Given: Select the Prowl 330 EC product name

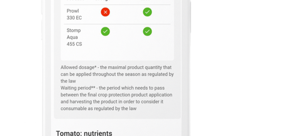Looking at the screenshot, I should 74,14.
